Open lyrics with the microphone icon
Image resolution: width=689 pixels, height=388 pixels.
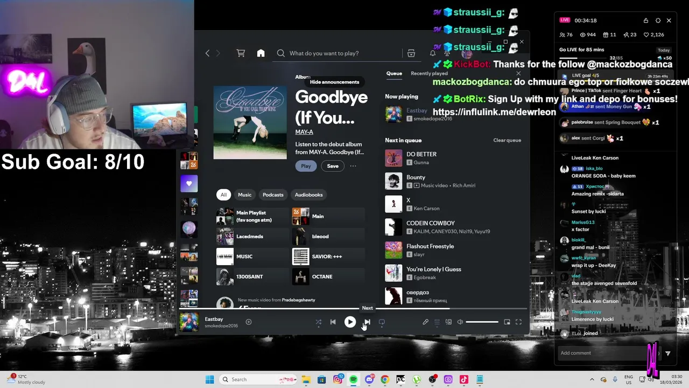coord(425,322)
